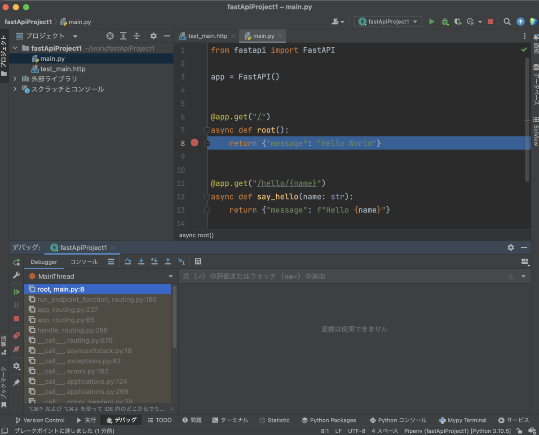Image resolution: width=539 pixels, height=435 pixels.
Task: Toggle the SciView tool window on the right edge
Action: 535,131
